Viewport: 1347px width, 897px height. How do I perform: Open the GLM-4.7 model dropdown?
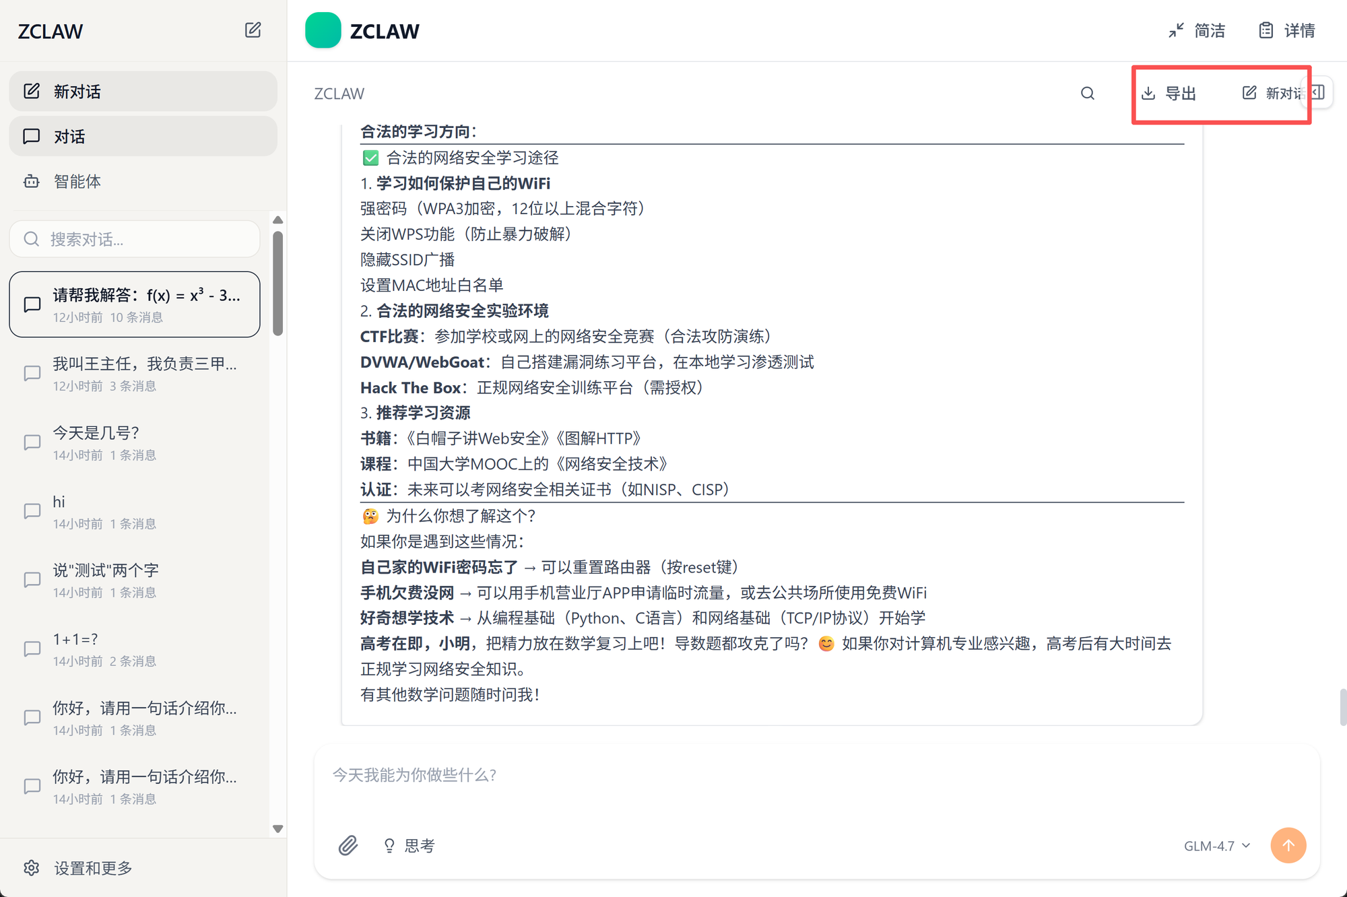coord(1217,846)
